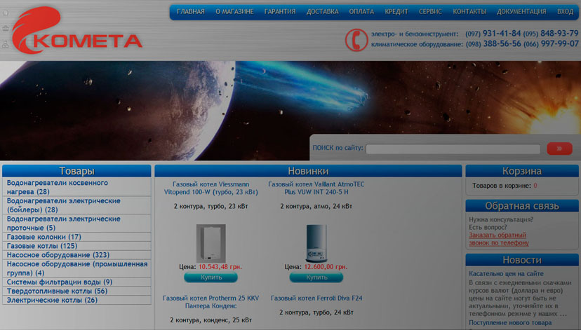Viewport: 581px width, 330px height.
Task: Click Купить under the Vaillant boiler
Action: [x=316, y=277]
